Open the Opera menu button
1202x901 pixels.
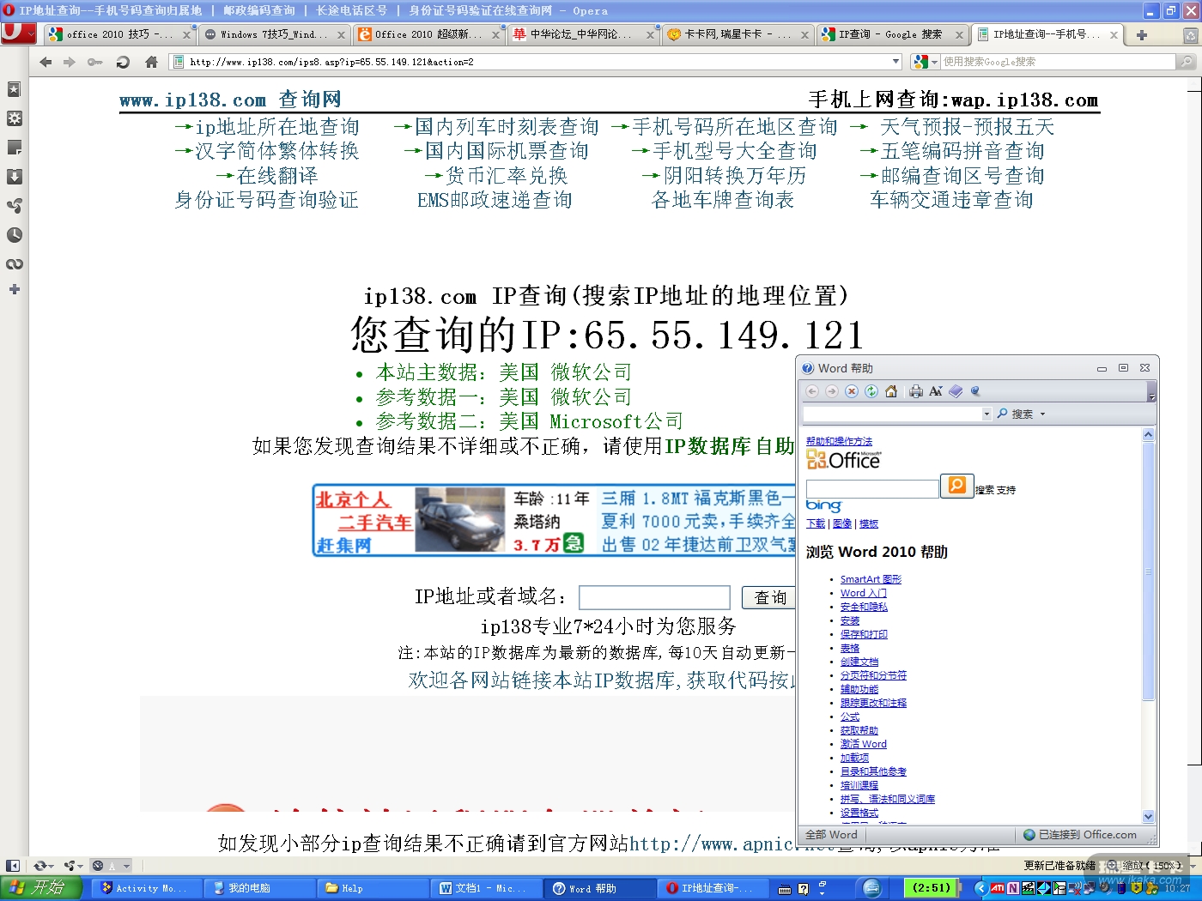18,33
